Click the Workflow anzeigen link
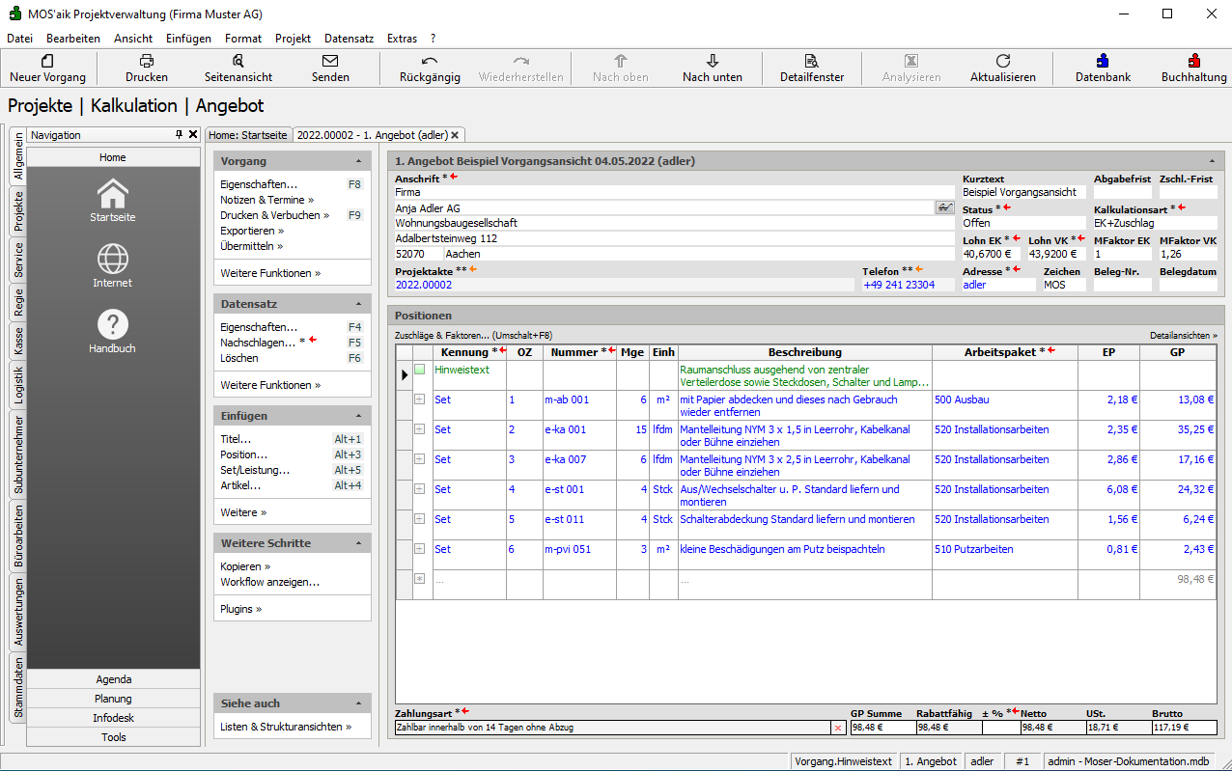The width and height of the screenshot is (1232, 771). [x=269, y=582]
